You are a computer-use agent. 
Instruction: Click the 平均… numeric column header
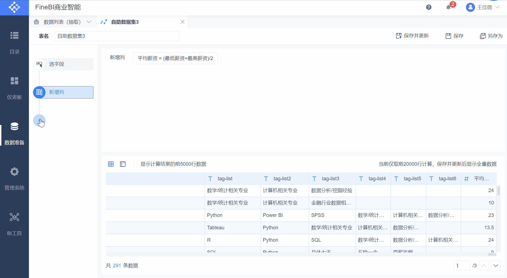coord(479,179)
